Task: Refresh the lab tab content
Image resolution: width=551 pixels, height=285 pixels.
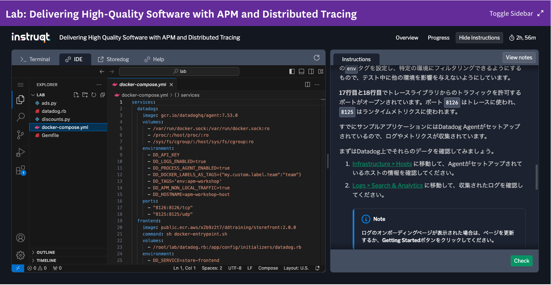Action: point(317,58)
